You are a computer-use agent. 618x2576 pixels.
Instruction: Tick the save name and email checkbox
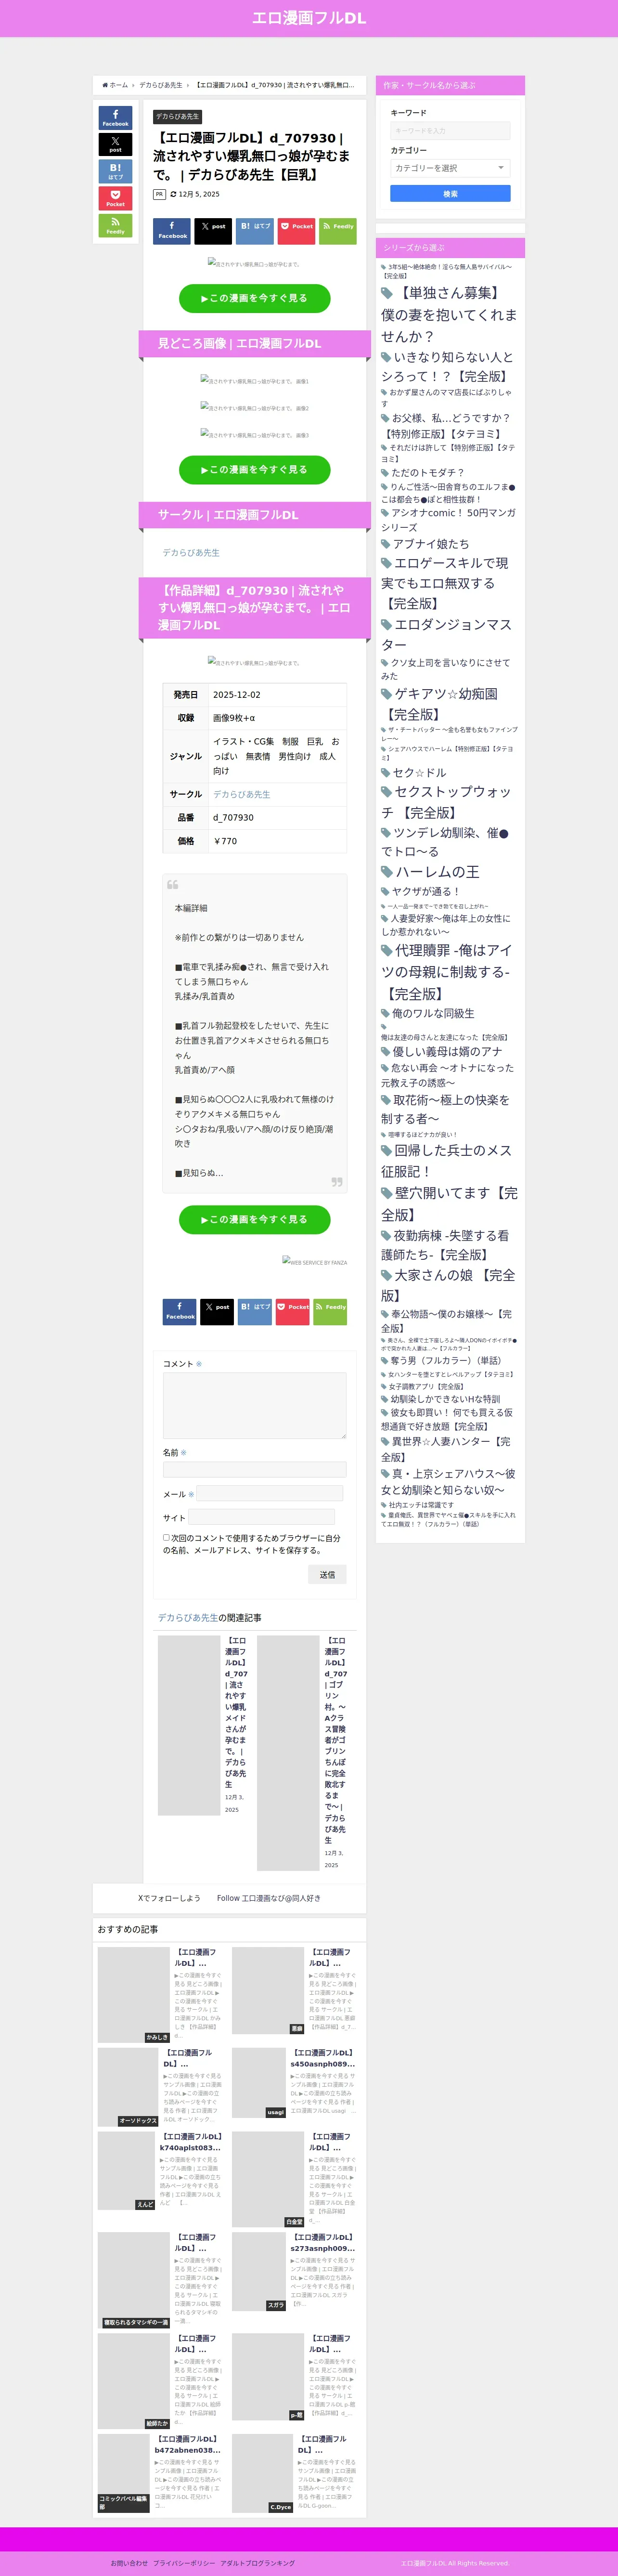pos(166,1537)
